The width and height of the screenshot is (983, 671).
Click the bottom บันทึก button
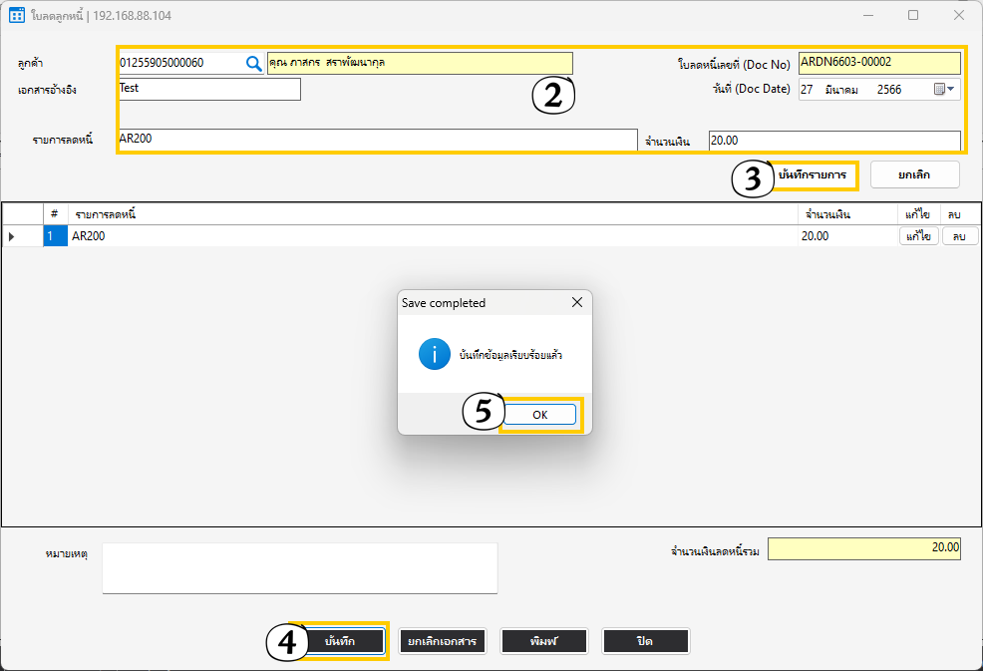coord(340,641)
